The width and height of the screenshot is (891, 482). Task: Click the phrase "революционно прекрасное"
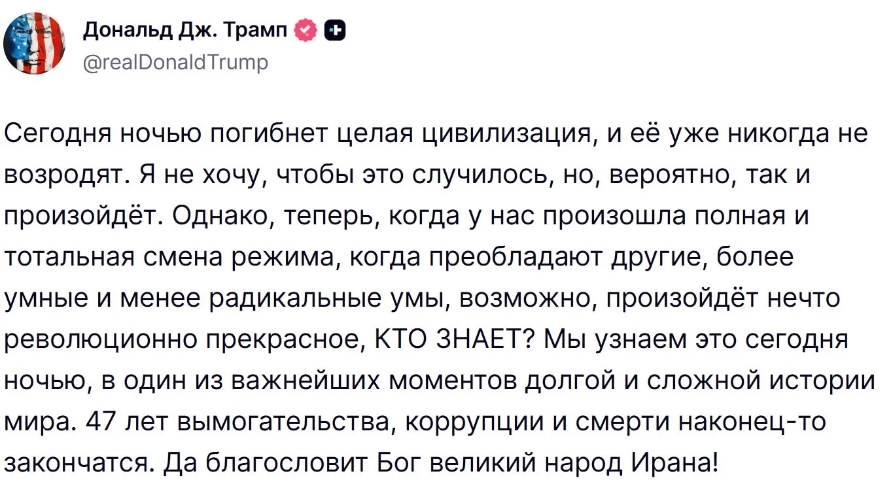coord(182,340)
